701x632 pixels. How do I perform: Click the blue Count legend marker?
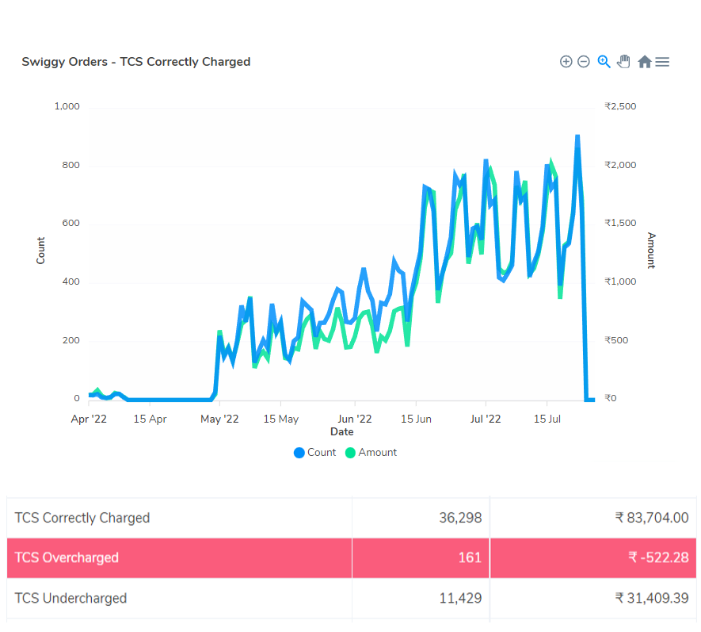[299, 453]
